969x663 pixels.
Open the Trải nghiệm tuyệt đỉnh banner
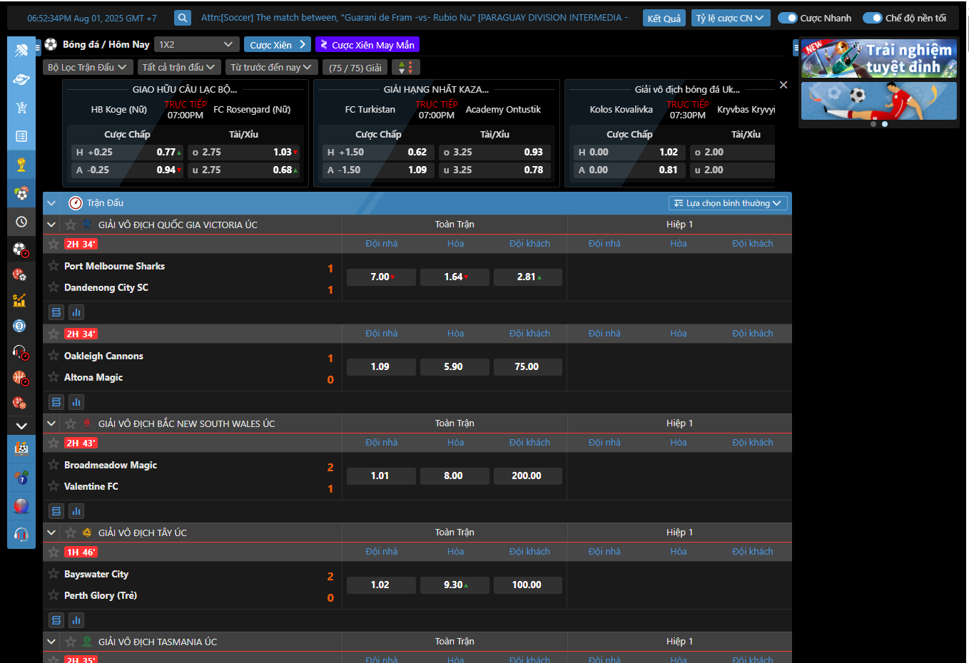[878, 59]
